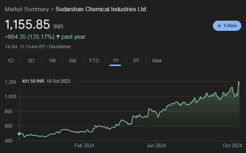The height and width of the screenshot is (153, 246).
Task: Click the 1,200 y-axis label
Action: 11,82
